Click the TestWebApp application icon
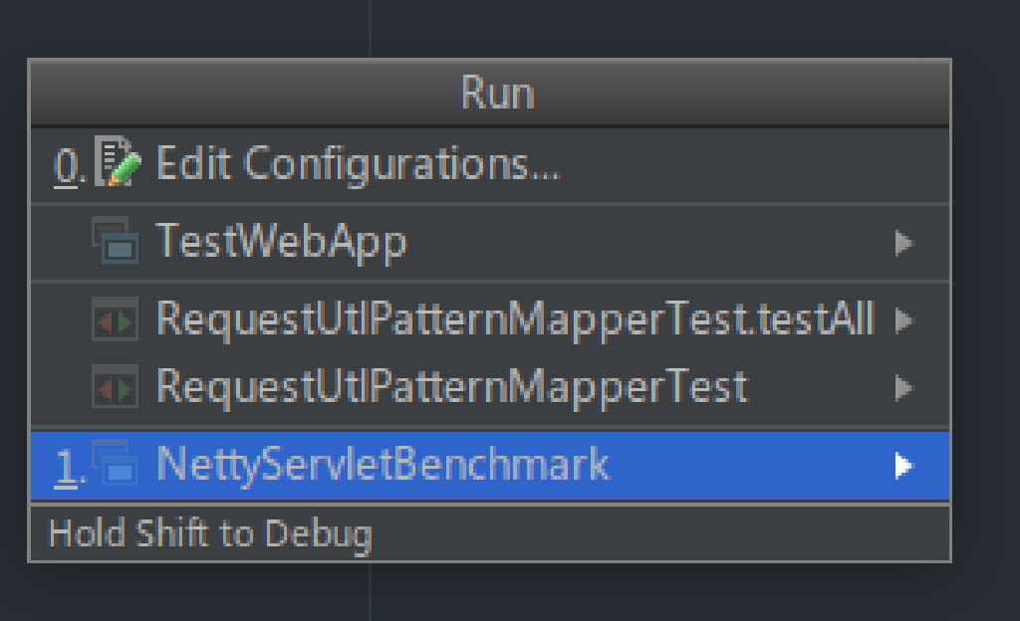 116,242
